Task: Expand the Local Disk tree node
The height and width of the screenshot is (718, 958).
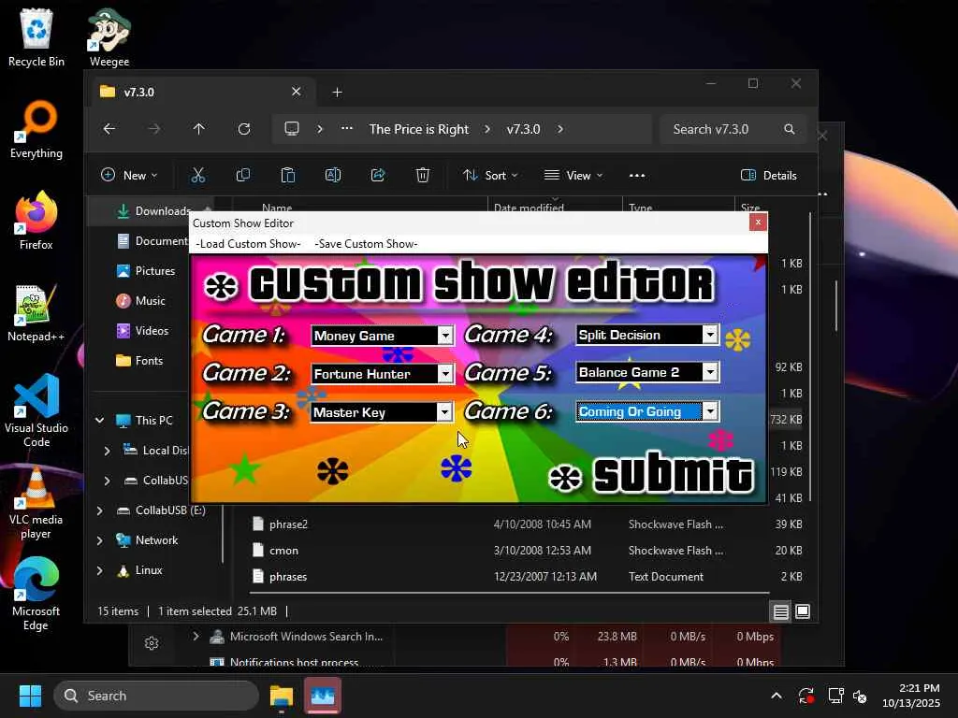Action: coord(107,450)
